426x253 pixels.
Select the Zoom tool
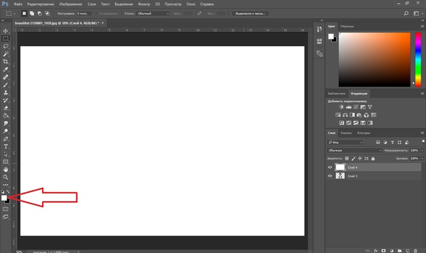coord(5,177)
